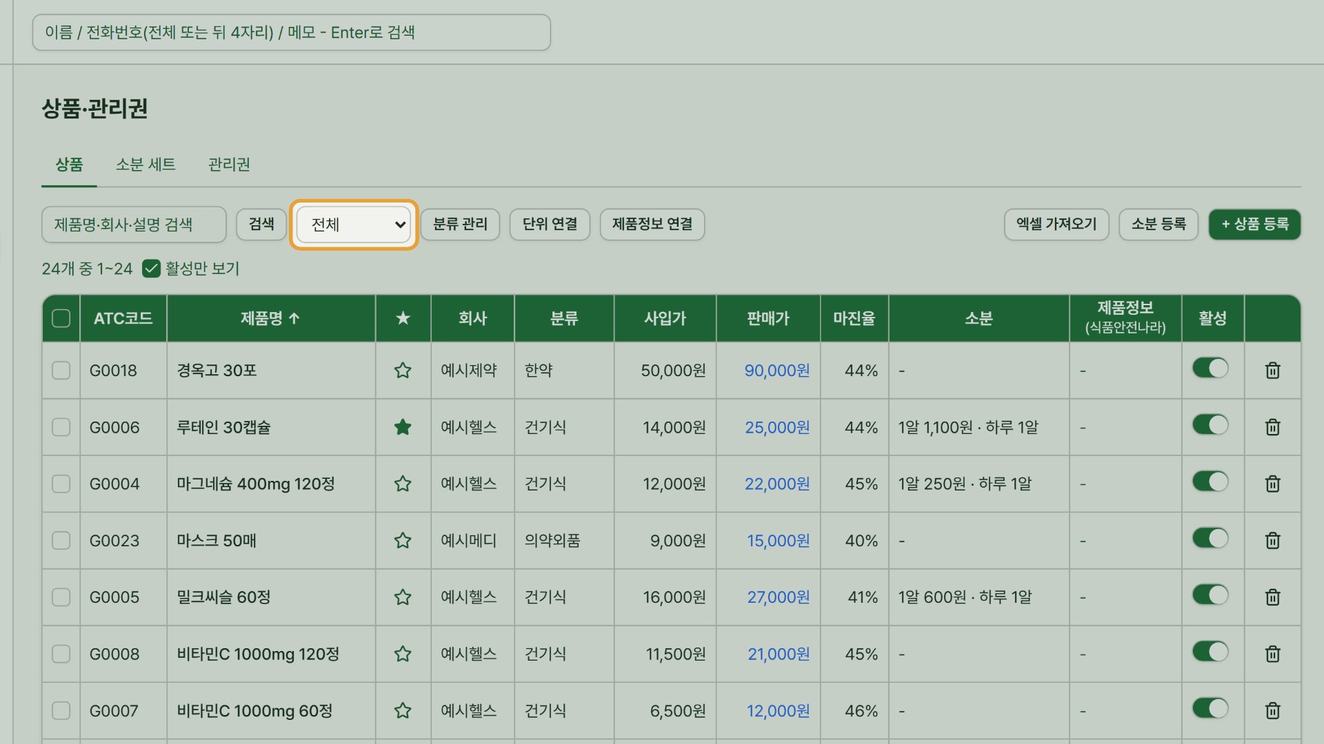Sort by favorites star column header

click(x=403, y=318)
